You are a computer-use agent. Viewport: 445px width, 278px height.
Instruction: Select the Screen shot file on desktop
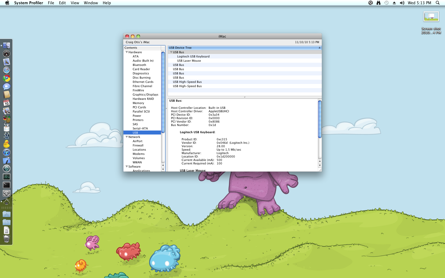click(431, 23)
